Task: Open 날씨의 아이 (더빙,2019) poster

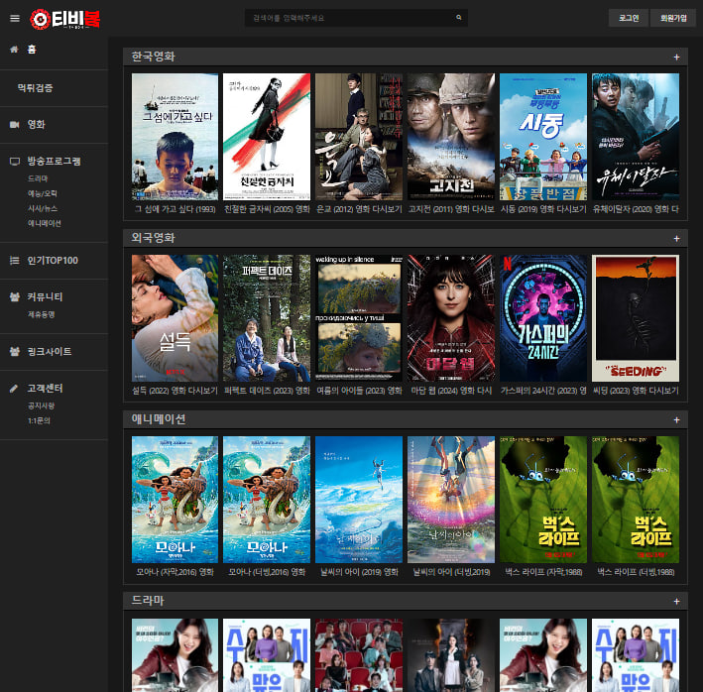Action: click(x=451, y=500)
